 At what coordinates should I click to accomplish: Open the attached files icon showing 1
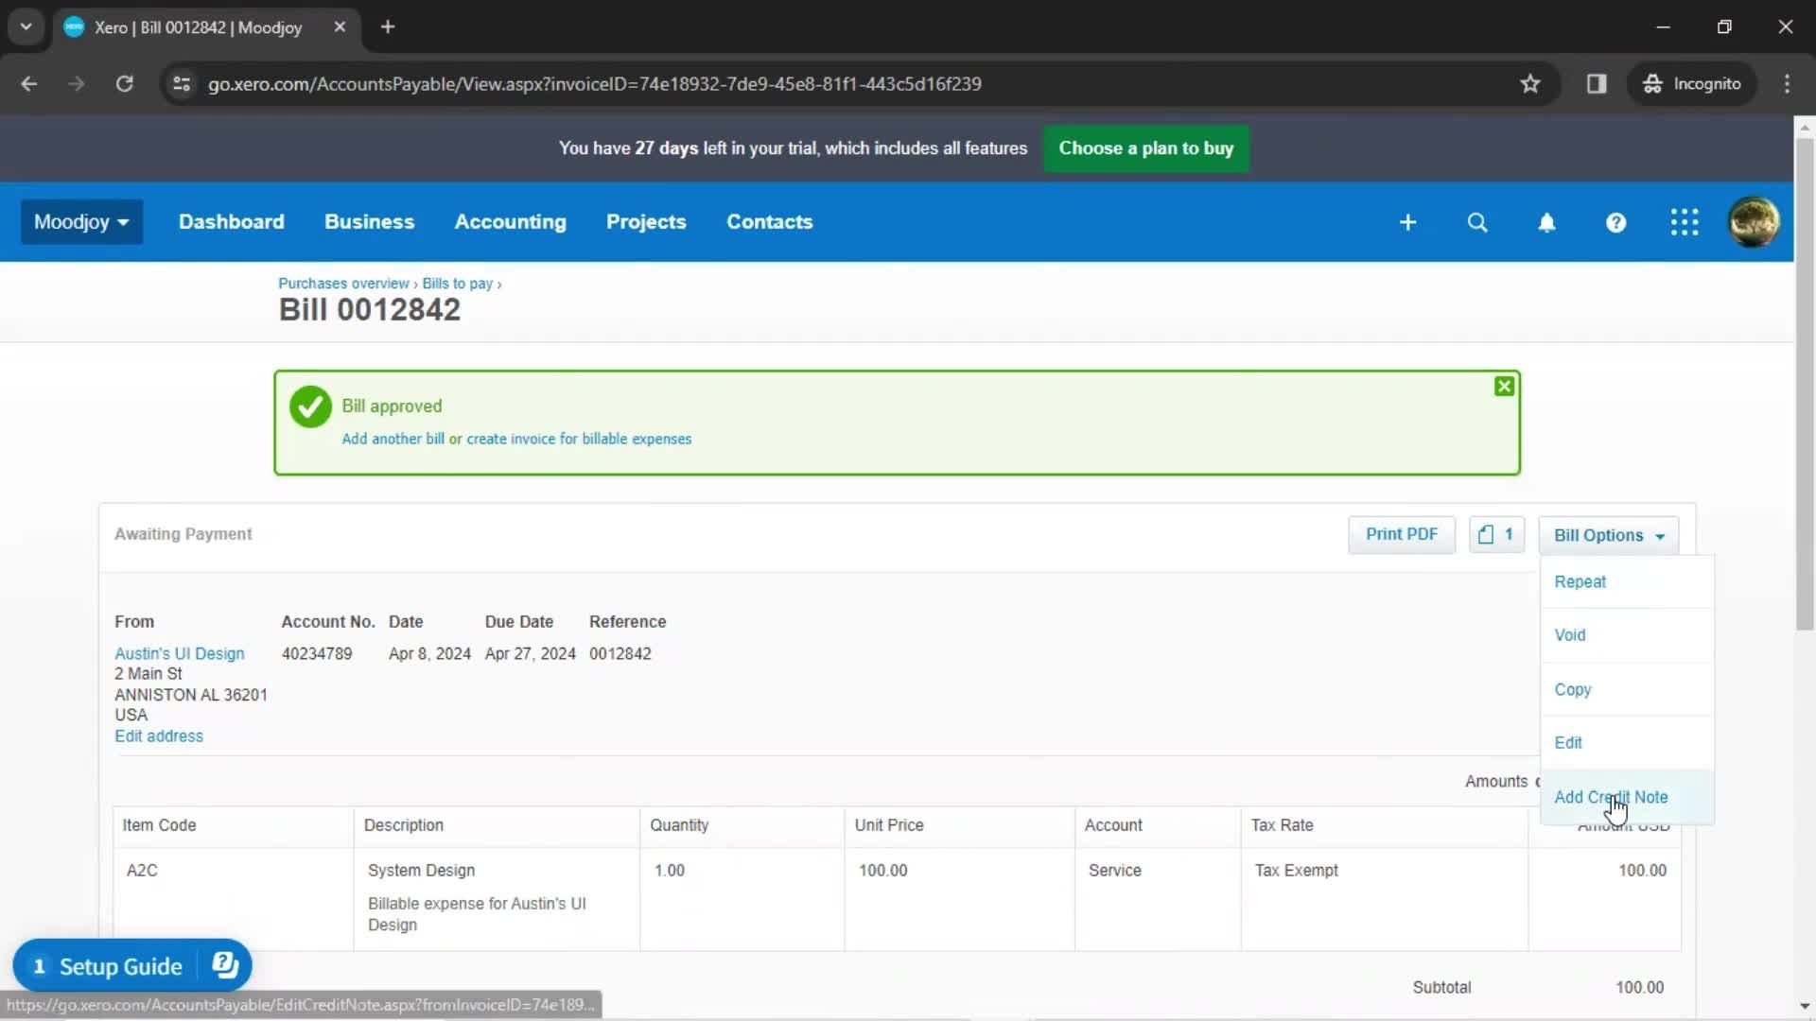click(1496, 534)
